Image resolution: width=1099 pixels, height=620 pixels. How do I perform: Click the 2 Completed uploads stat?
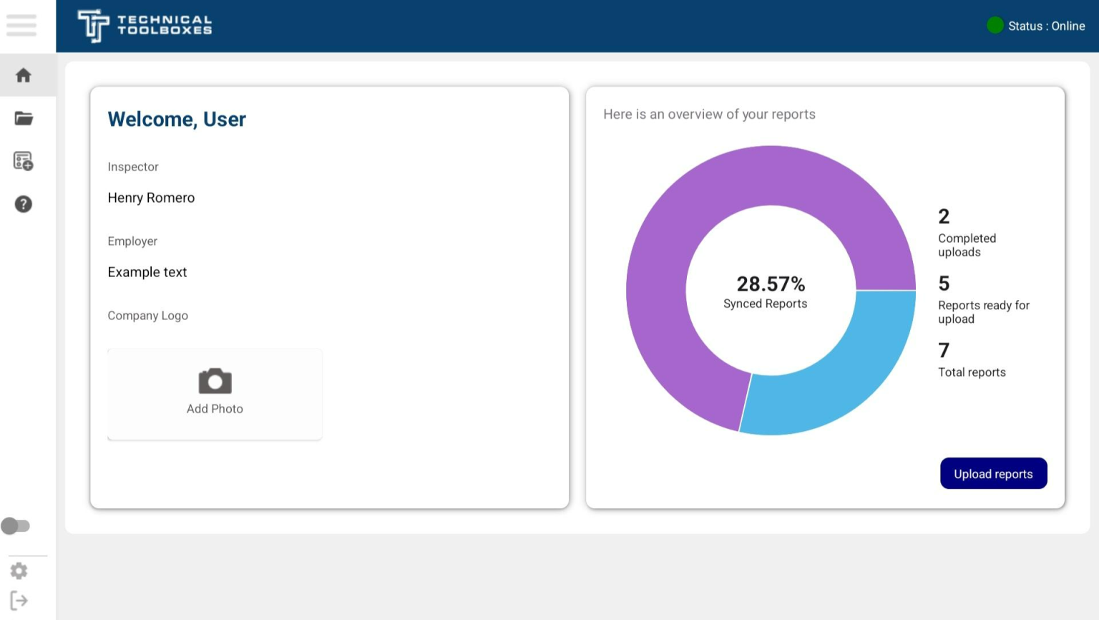pos(967,233)
